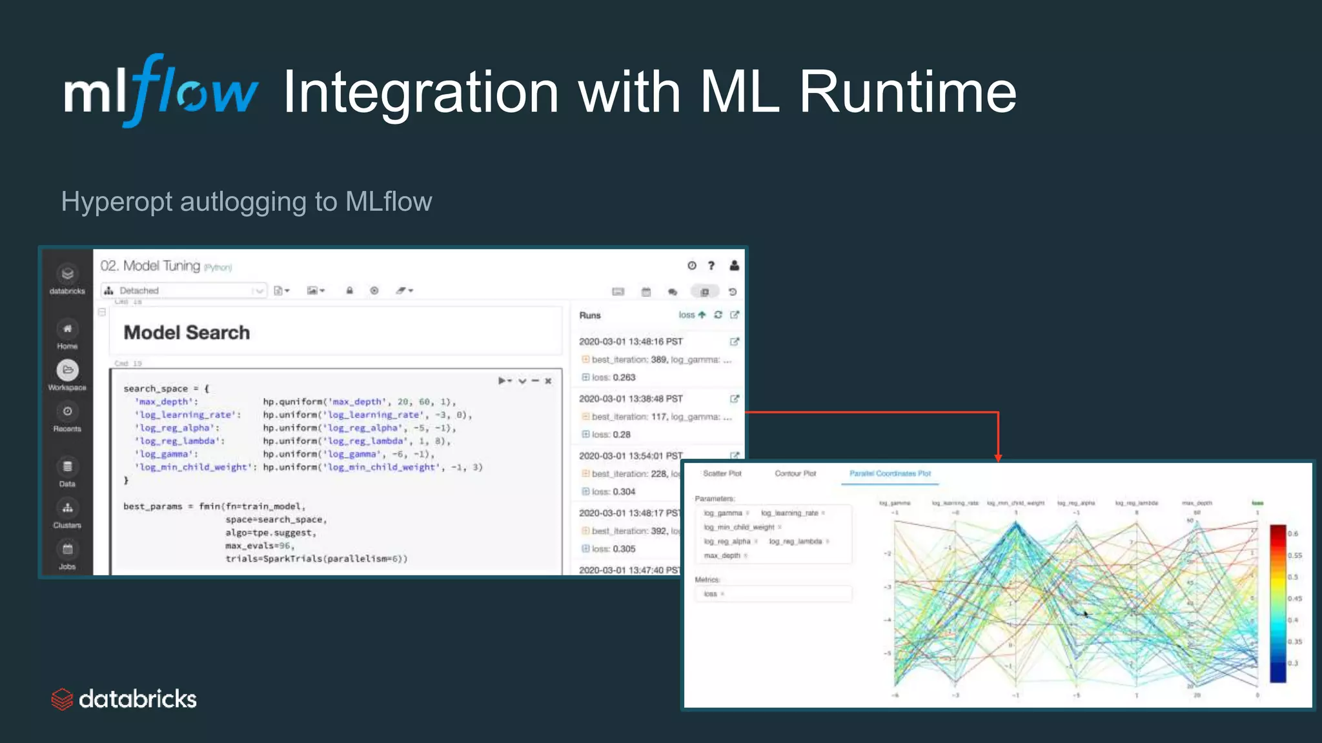Remove log_gamma from Parameters

click(x=747, y=513)
